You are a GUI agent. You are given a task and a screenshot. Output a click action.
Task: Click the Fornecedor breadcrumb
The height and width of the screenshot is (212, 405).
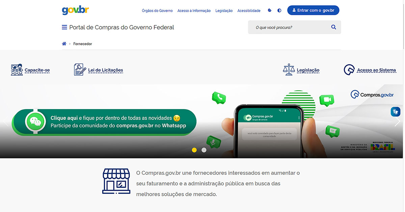coord(83,44)
